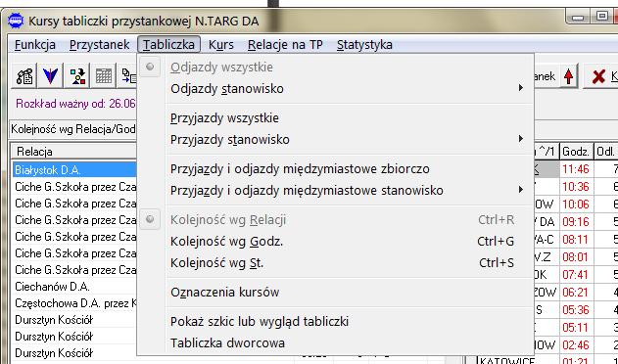The width and height of the screenshot is (618, 364).
Task: Click the red X toolbar button
Action: [599, 76]
